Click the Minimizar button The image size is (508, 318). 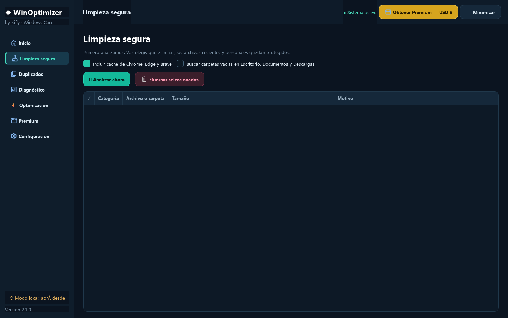480,12
